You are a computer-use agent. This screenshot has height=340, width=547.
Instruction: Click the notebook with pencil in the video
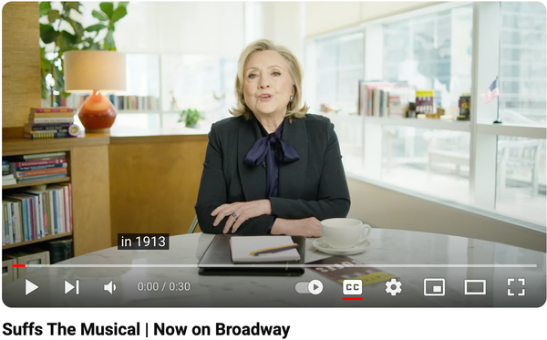[264, 249]
